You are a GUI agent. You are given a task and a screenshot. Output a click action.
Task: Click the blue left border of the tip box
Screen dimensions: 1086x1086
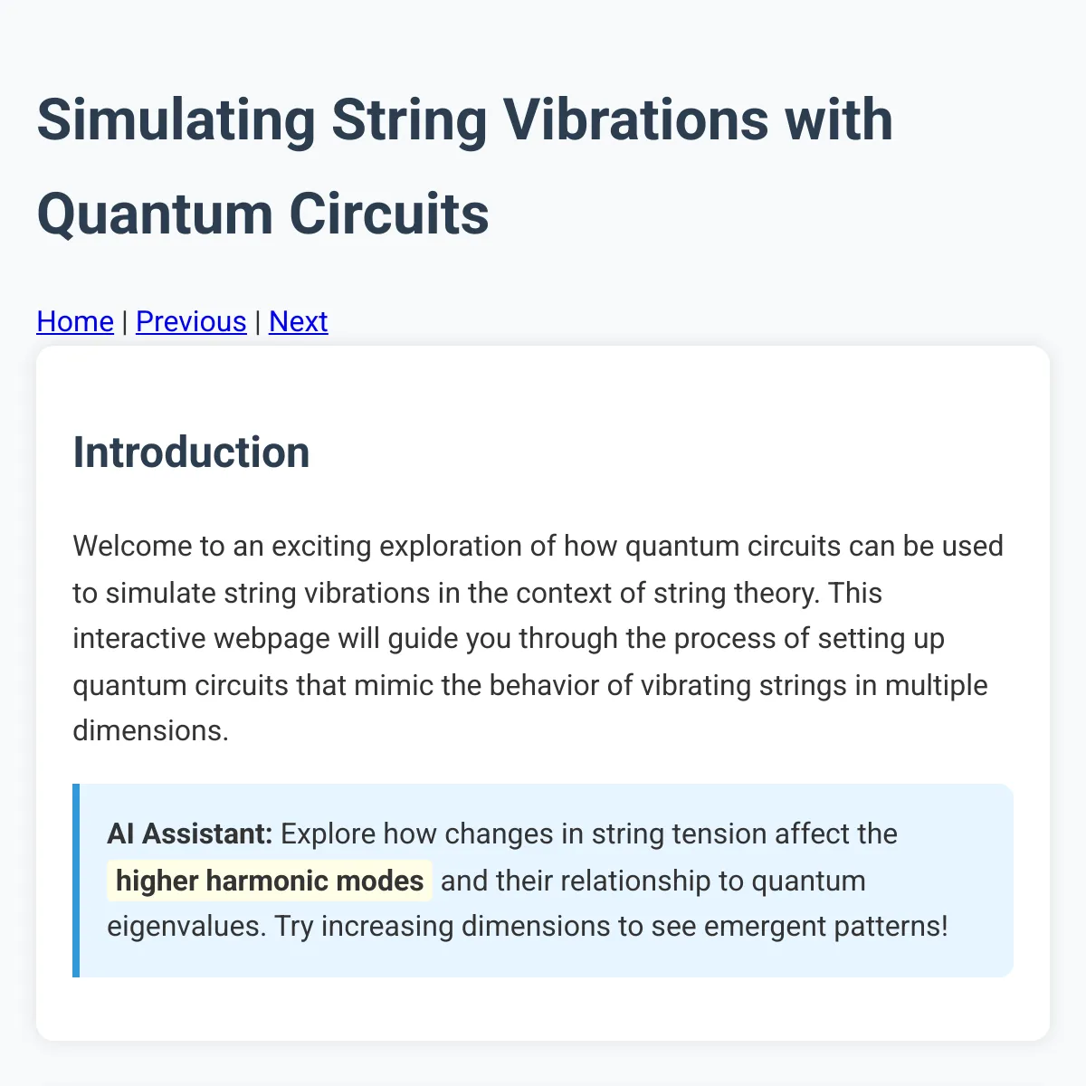tap(76, 880)
